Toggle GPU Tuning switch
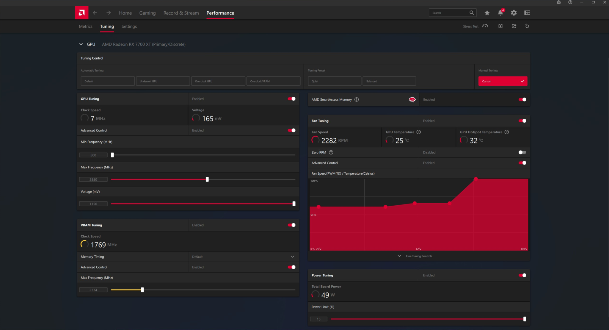 click(x=291, y=99)
